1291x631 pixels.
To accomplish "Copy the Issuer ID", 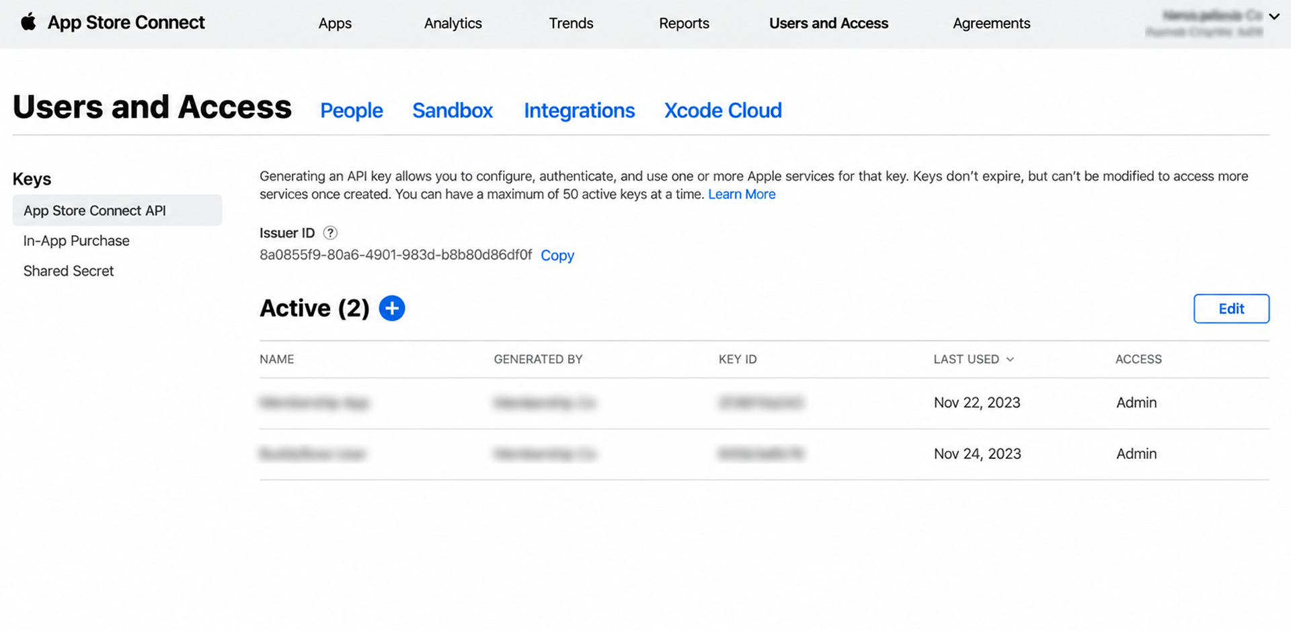I will tap(557, 255).
